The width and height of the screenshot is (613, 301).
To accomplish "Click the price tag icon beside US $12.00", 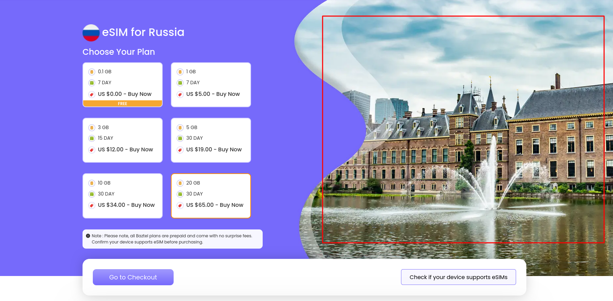I will [x=92, y=150].
